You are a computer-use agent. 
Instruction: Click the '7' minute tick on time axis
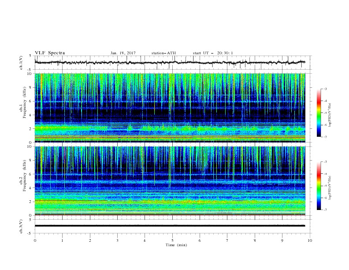pyautogui.click(x=227, y=240)
